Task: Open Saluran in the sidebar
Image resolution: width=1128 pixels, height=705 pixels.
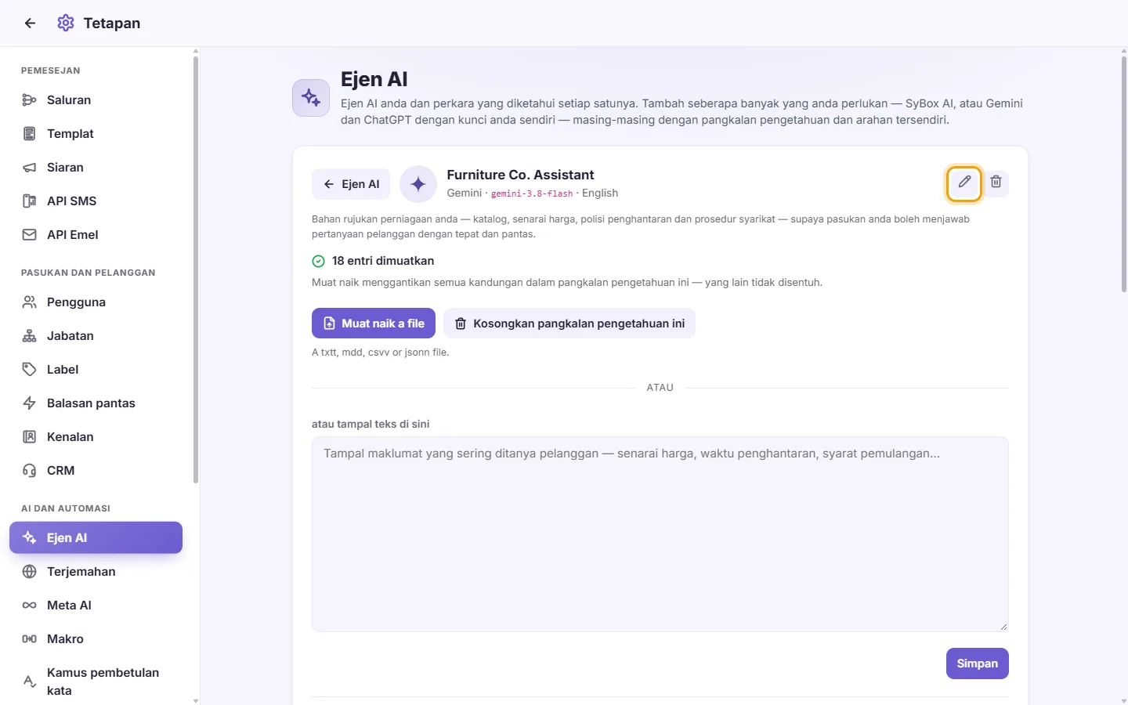Action: point(96,100)
